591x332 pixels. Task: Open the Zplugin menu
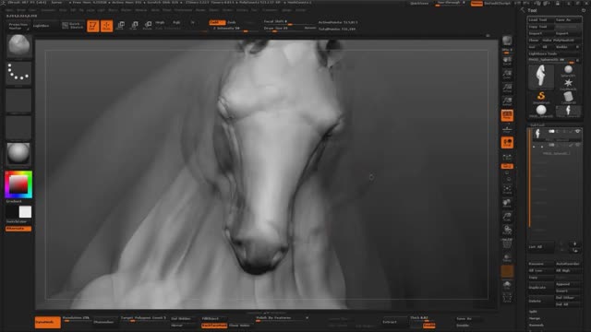[287, 10]
